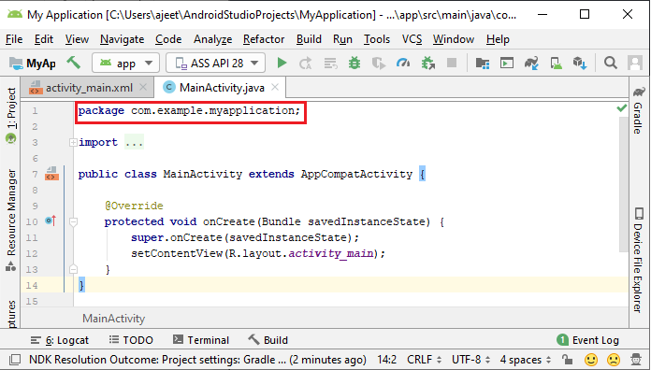
Task: Open the Edit menu
Action: (44, 39)
